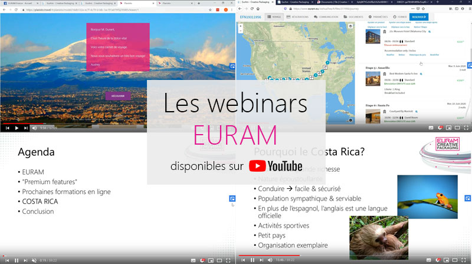Viewport: 472px width, 264px height.
Task: Skip to previous video in top-left Planisto player
Action: pyautogui.click(x=8, y=128)
